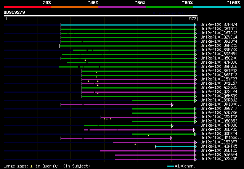Viewport: 244px width, 169px height.
Task: Select the UniRef100_B9GVT7 label
Action: (x=219, y=108)
